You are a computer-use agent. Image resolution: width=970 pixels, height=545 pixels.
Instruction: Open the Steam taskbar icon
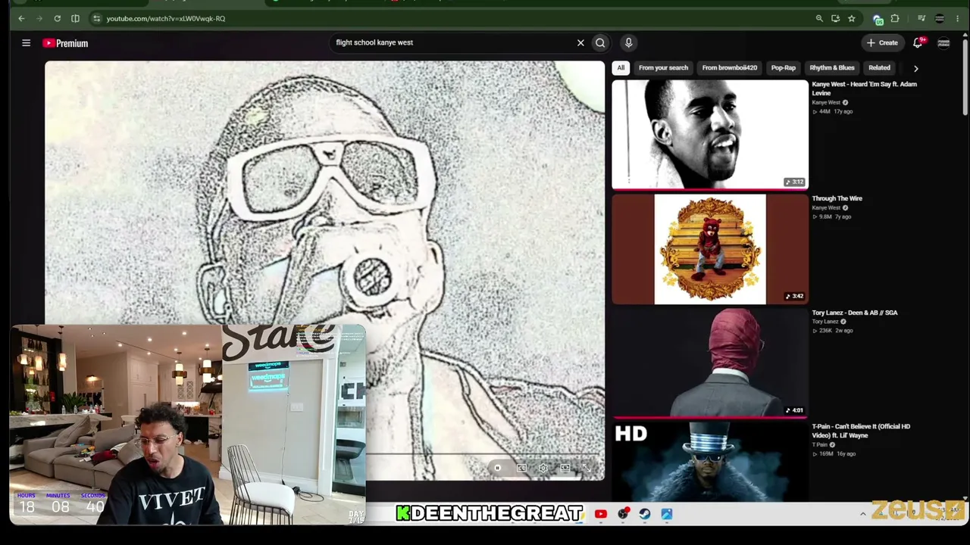(645, 514)
